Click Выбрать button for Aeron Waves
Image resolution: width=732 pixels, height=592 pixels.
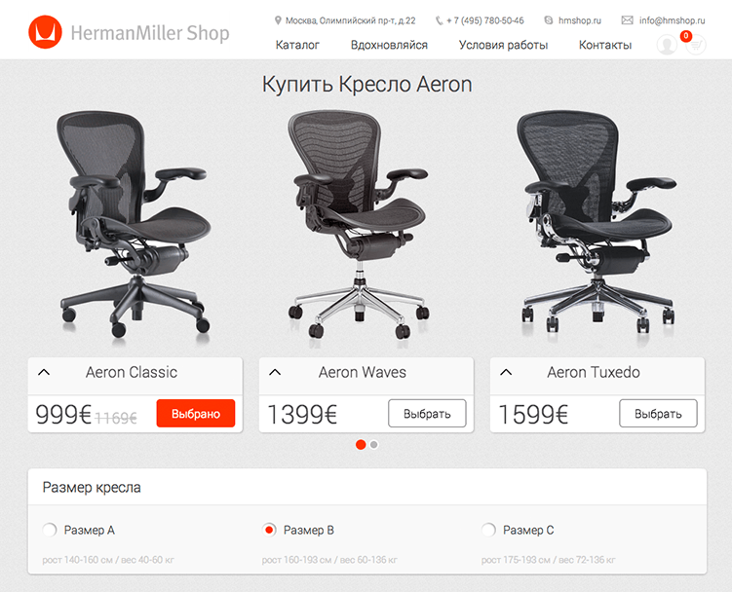[427, 413]
